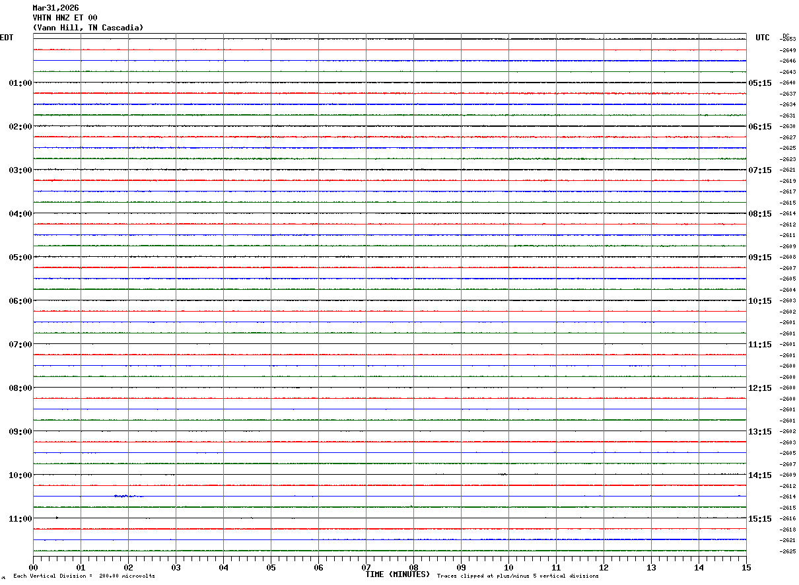The image size is (799, 585).
Task: Click the station name (Vann Hill, TN Cascadia)
Action: pyautogui.click(x=88, y=28)
